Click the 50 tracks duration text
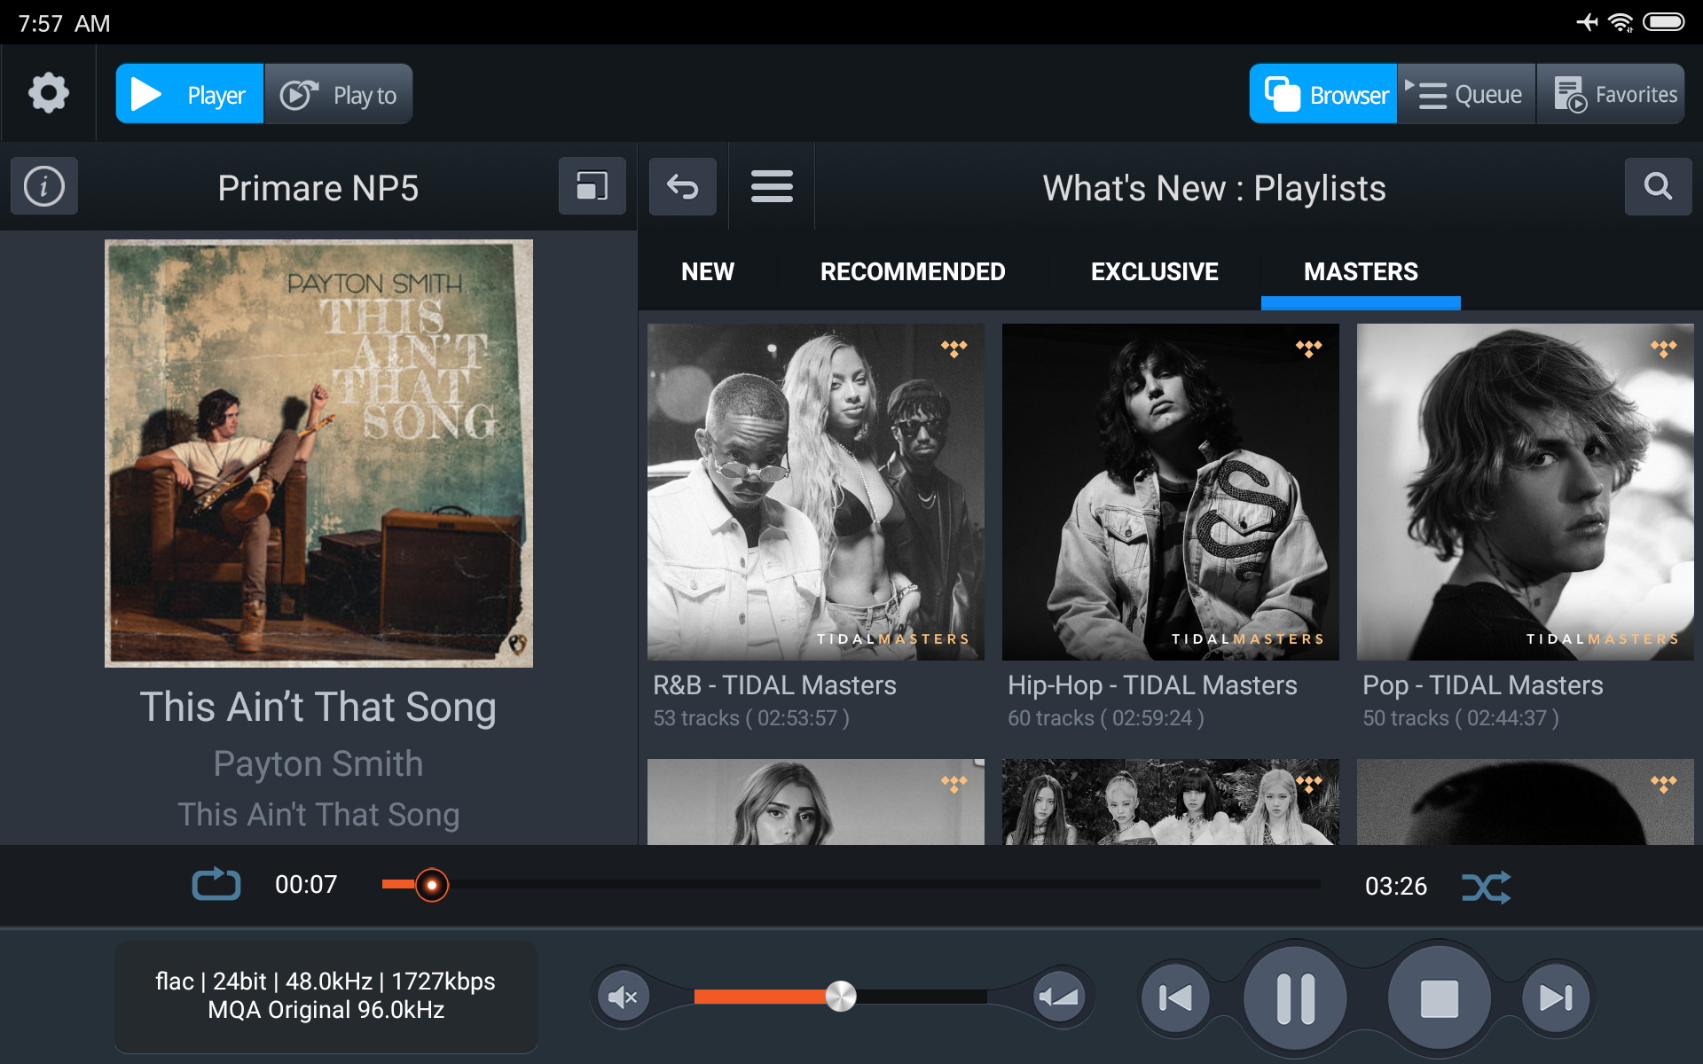Image resolution: width=1703 pixels, height=1064 pixels. (1461, 718)
